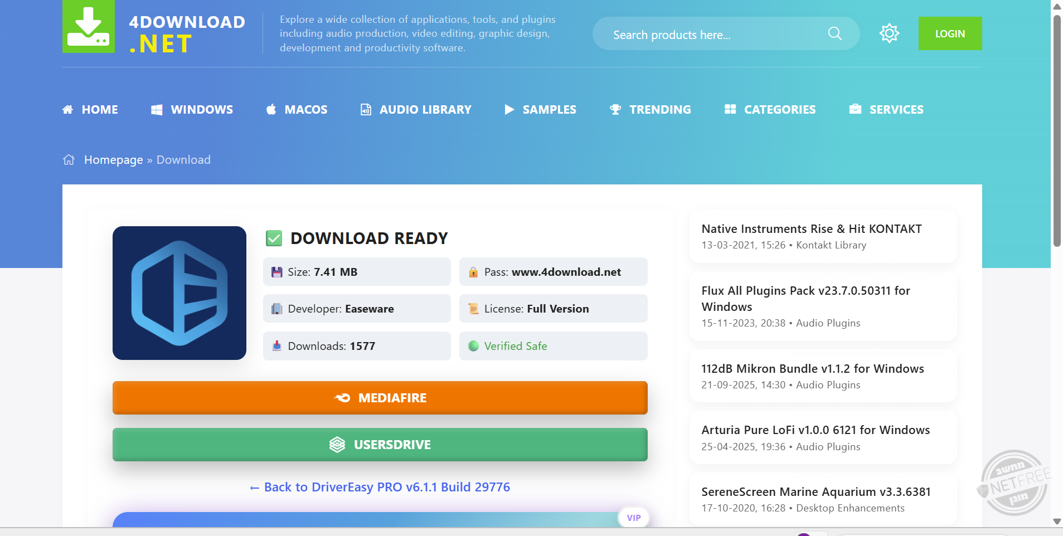1063x536 pixels.
Task: Follow the Back to DriverEasy PRO link
Action: tap(380, 487)
